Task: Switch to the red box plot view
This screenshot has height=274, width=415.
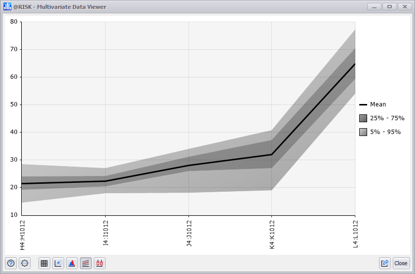Action: pyautogui.click(x=100, y=263)
